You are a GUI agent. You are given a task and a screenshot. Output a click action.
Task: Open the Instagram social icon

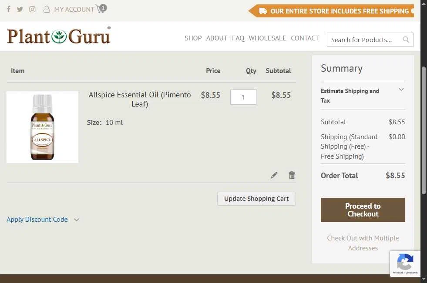pos(32,9)
